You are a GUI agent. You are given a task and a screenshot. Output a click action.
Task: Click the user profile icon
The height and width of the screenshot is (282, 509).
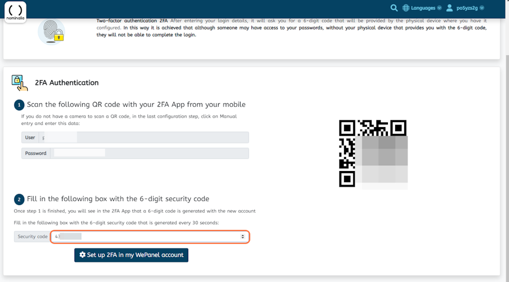coord(450,8)
